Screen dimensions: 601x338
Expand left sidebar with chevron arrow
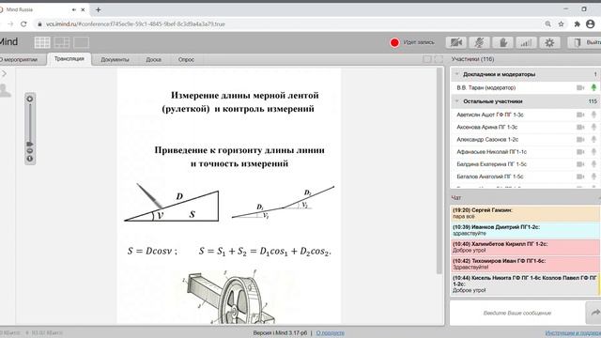[4, 73]
